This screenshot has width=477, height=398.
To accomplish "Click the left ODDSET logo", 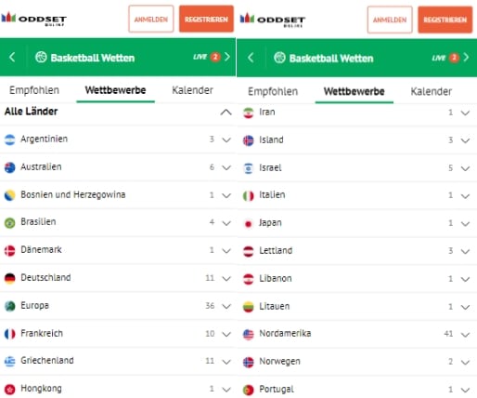I will click(33, 19).
